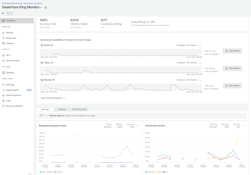This screenshot has height=175, width=251.
Task: Run check for Dublin, IE
Action: point(232,51)
